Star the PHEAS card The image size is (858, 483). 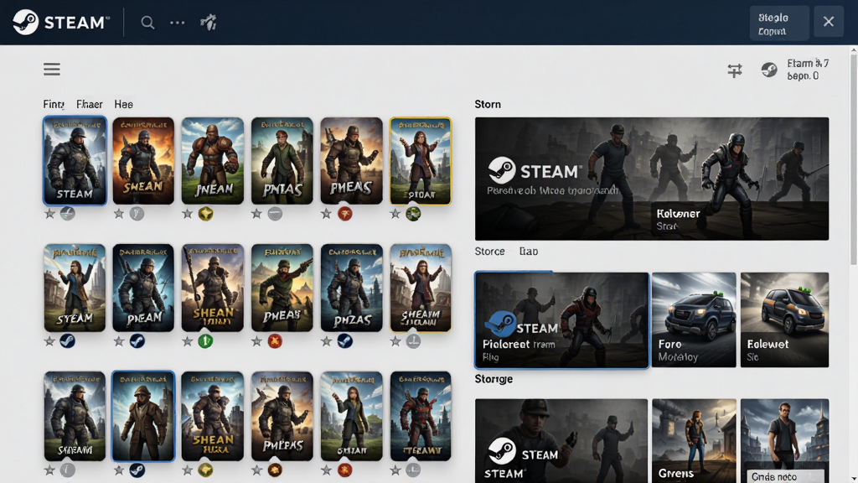click(327, 214)
